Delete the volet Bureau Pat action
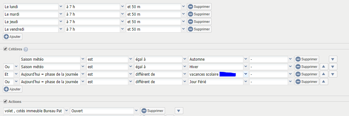Screen dimensions: 349x116 [x=153, y=110]
